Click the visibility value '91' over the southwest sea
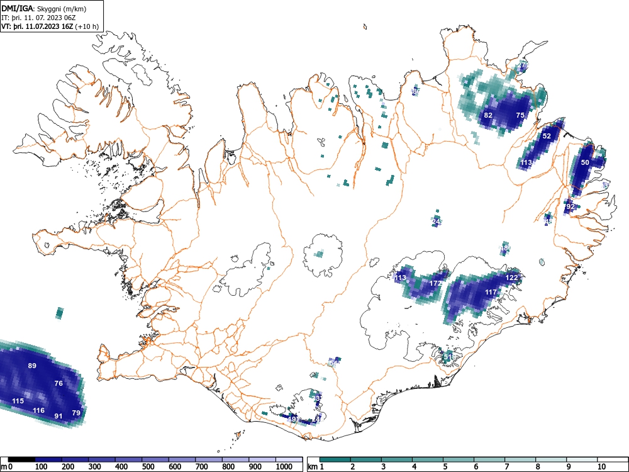The height and width of the screenshot is (472, 629). tap(58, 416)
